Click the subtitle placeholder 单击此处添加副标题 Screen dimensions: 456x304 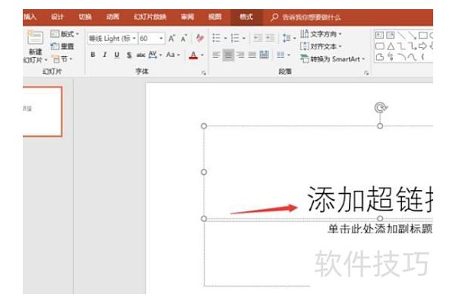[380, 229]
